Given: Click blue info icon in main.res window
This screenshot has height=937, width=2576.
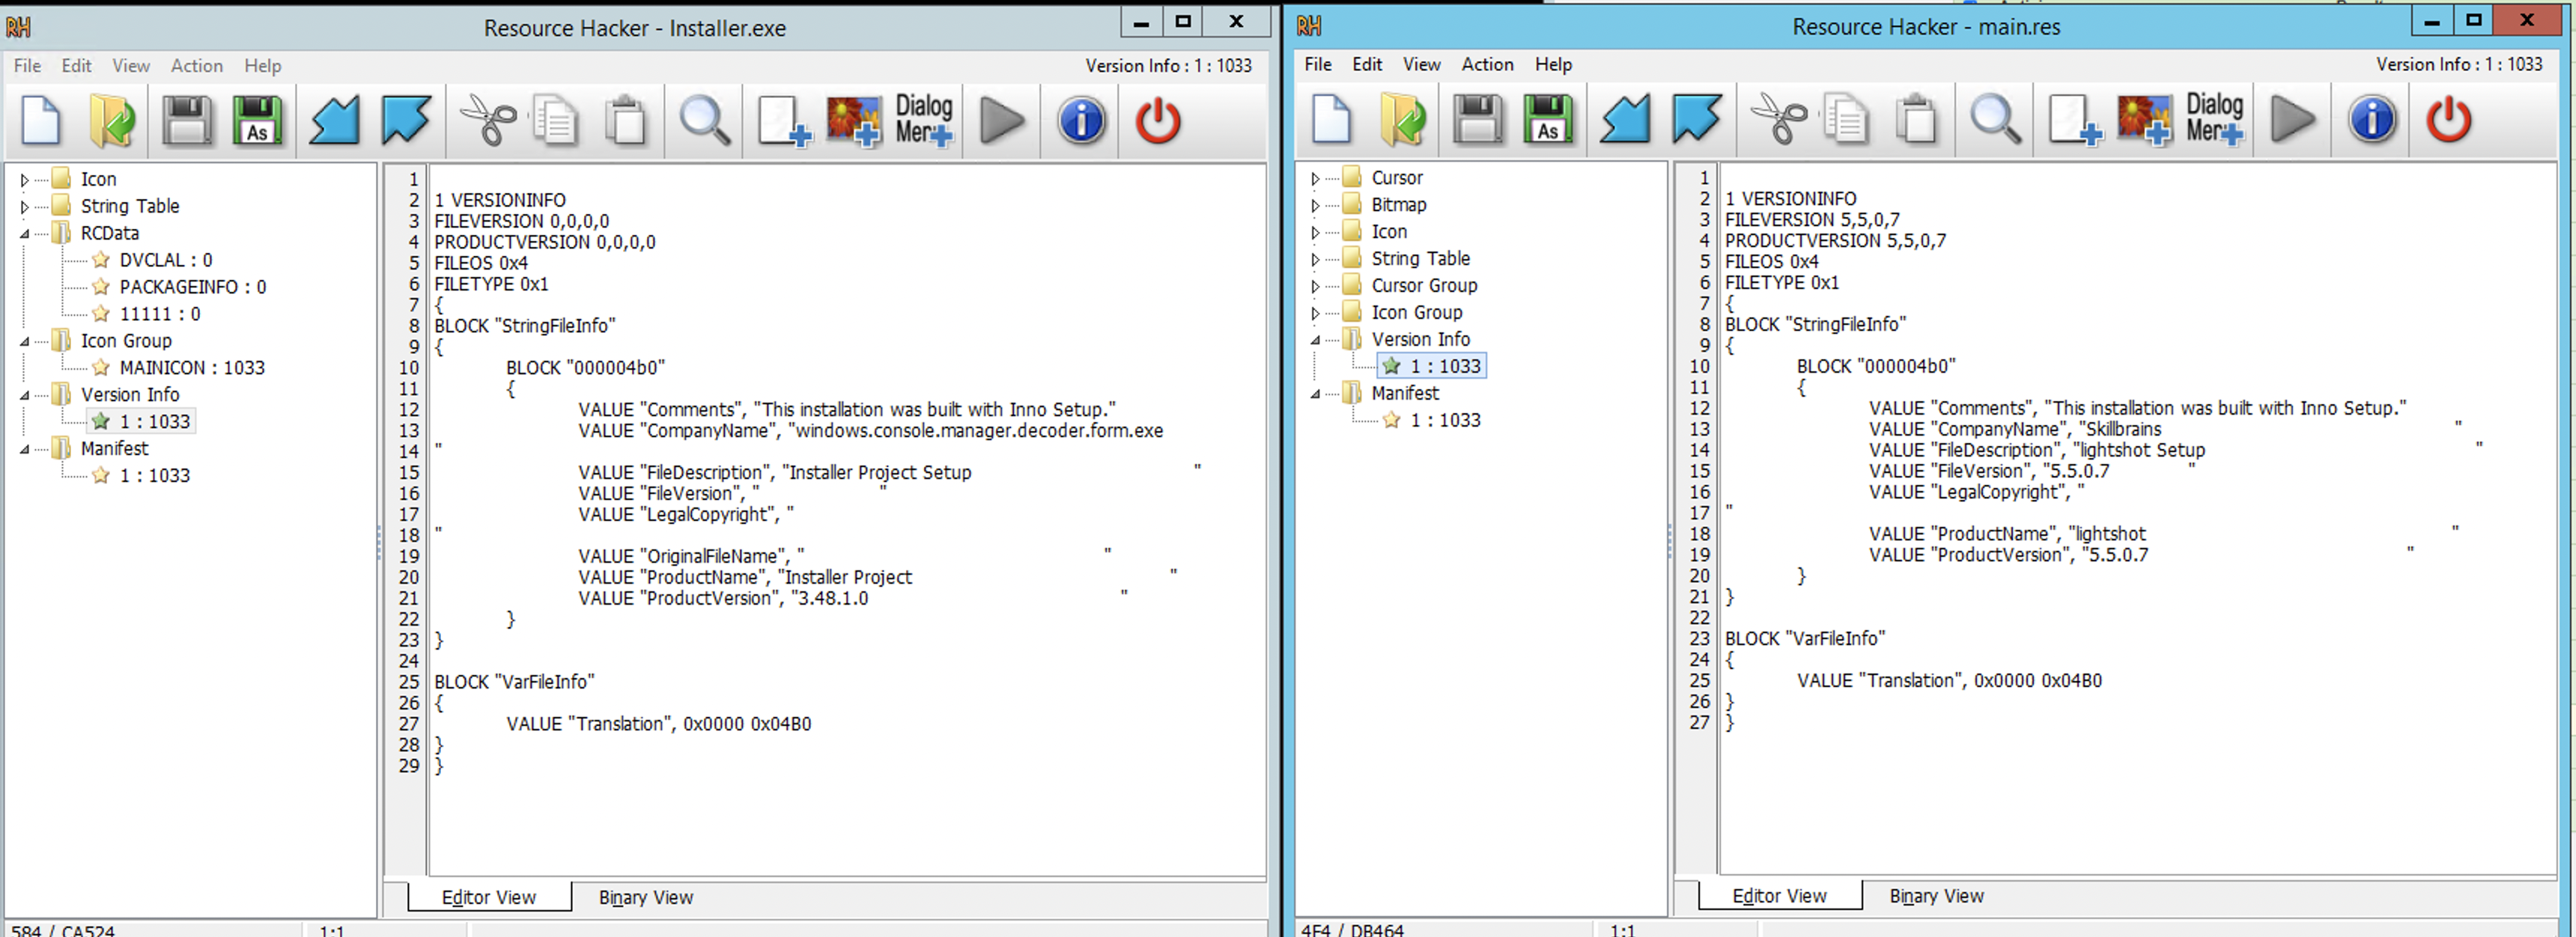Looking at the screenshot, I should click(2372, 120).
